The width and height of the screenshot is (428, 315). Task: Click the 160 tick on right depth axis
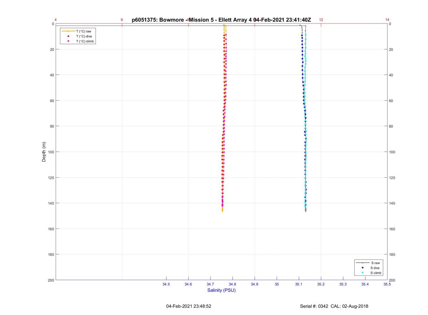tap(392, 229)
